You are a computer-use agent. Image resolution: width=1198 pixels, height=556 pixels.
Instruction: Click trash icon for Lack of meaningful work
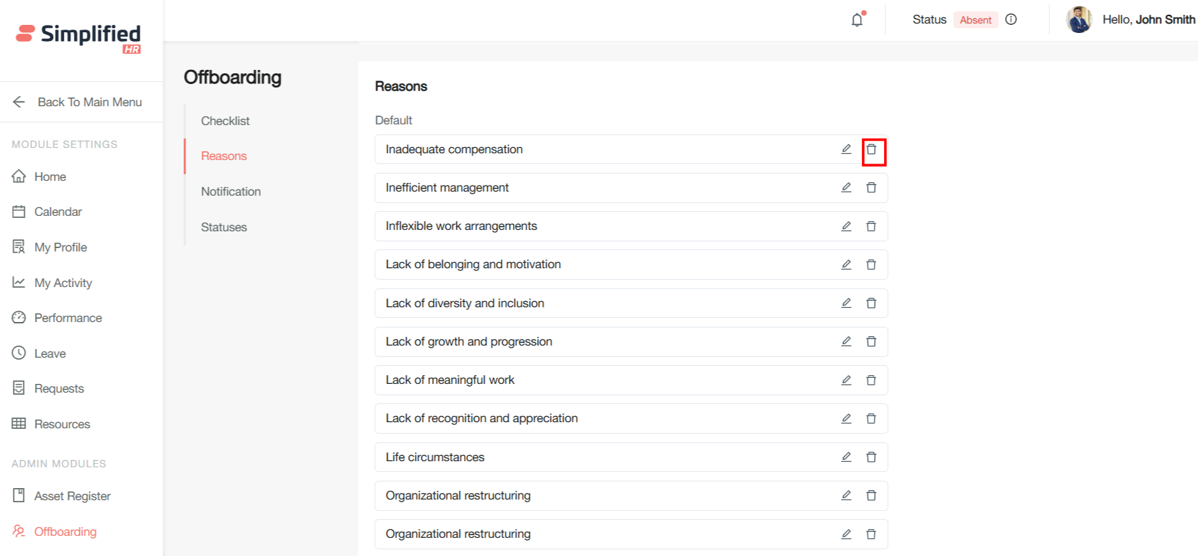coord(871,381)
